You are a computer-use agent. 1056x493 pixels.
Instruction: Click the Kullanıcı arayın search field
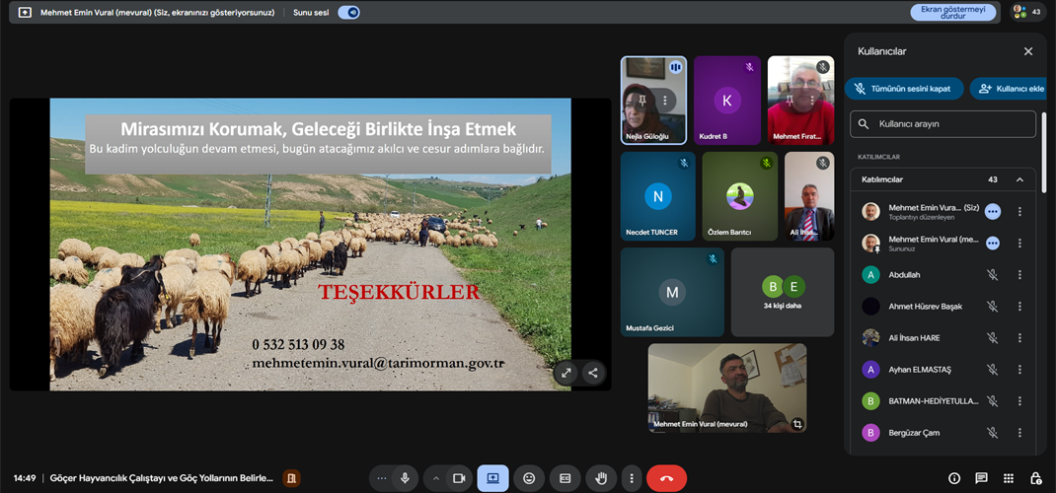point(943,124)
